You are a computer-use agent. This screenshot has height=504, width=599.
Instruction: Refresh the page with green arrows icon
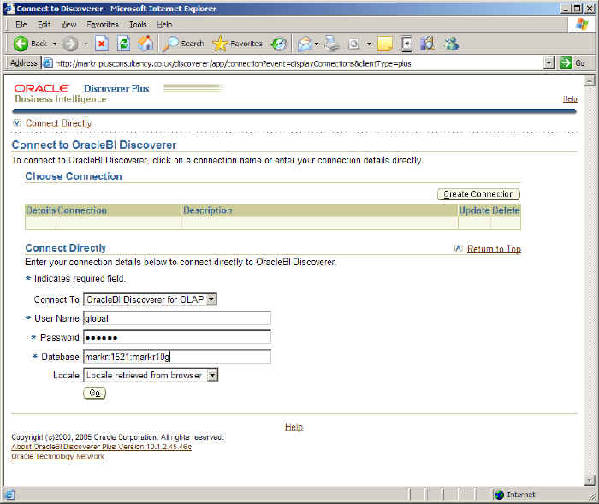click(x=123, y=44)
